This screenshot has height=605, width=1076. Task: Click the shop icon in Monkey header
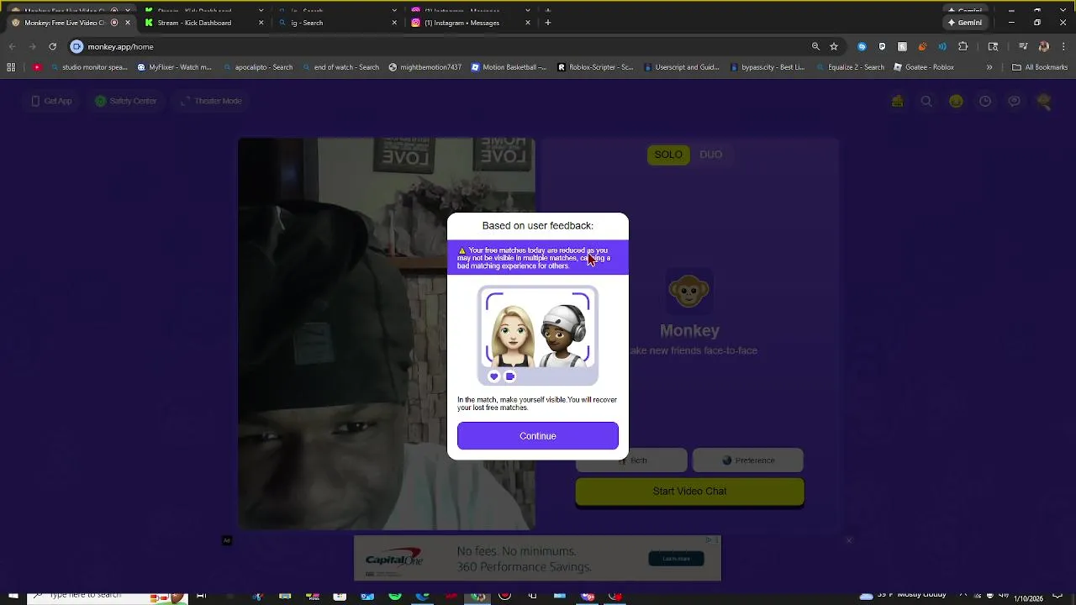(898, 102)
